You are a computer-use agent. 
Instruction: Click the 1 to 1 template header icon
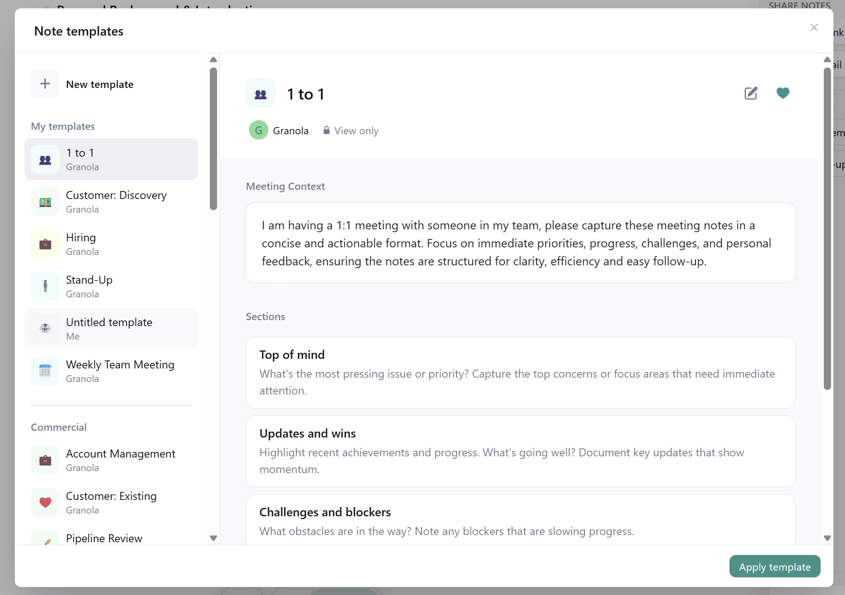(x=260, y=93)
